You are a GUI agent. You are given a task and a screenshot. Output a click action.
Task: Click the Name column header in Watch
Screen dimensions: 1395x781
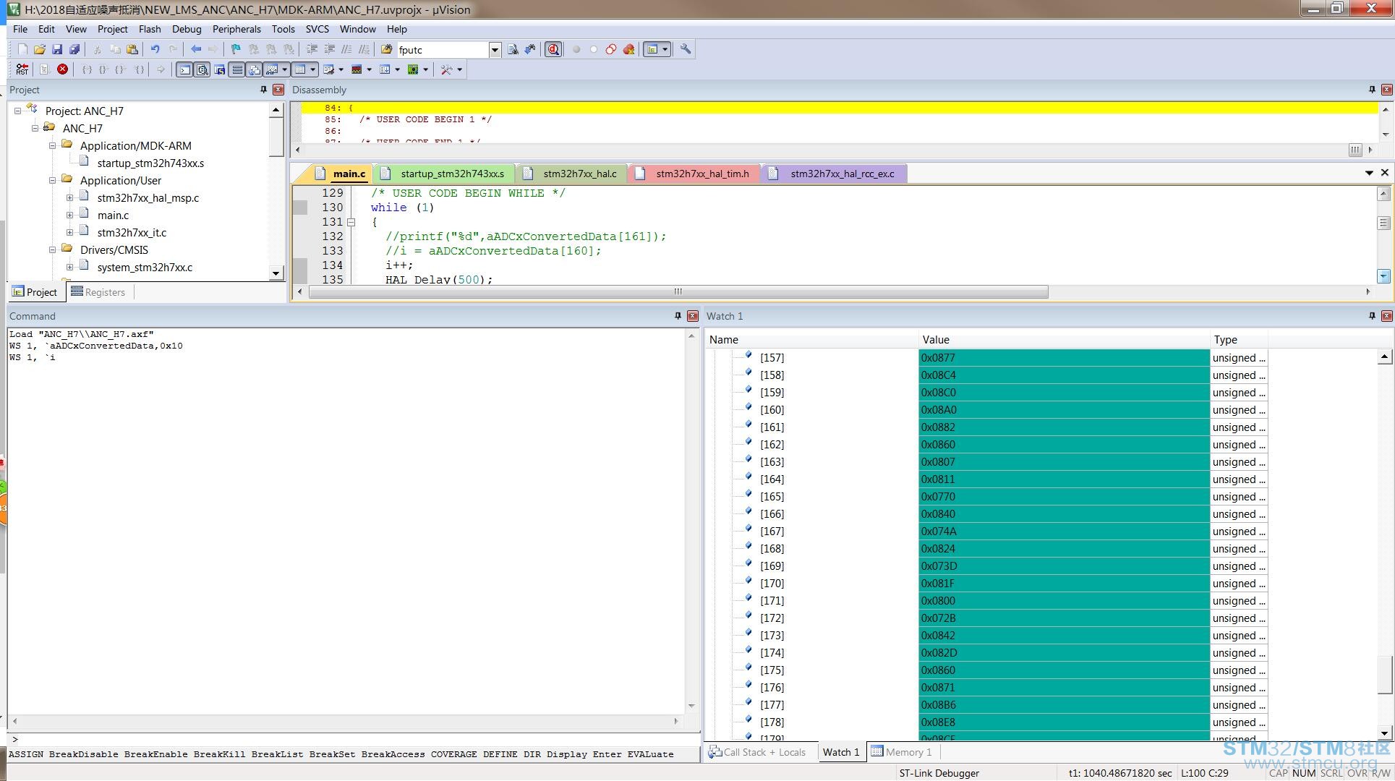(x=811, y=339)
